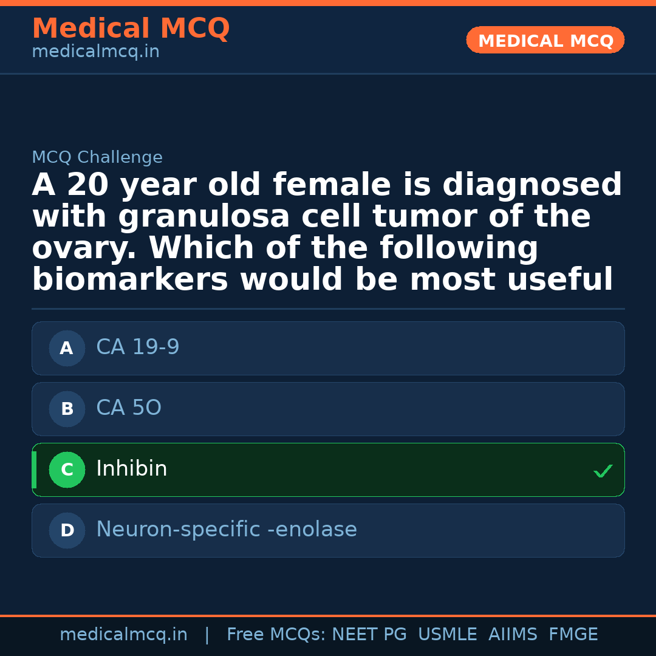Click the Medical MCQ header title
Image resolution: width=656 pixels, height=656 pixels.
(x=131, y=29)
